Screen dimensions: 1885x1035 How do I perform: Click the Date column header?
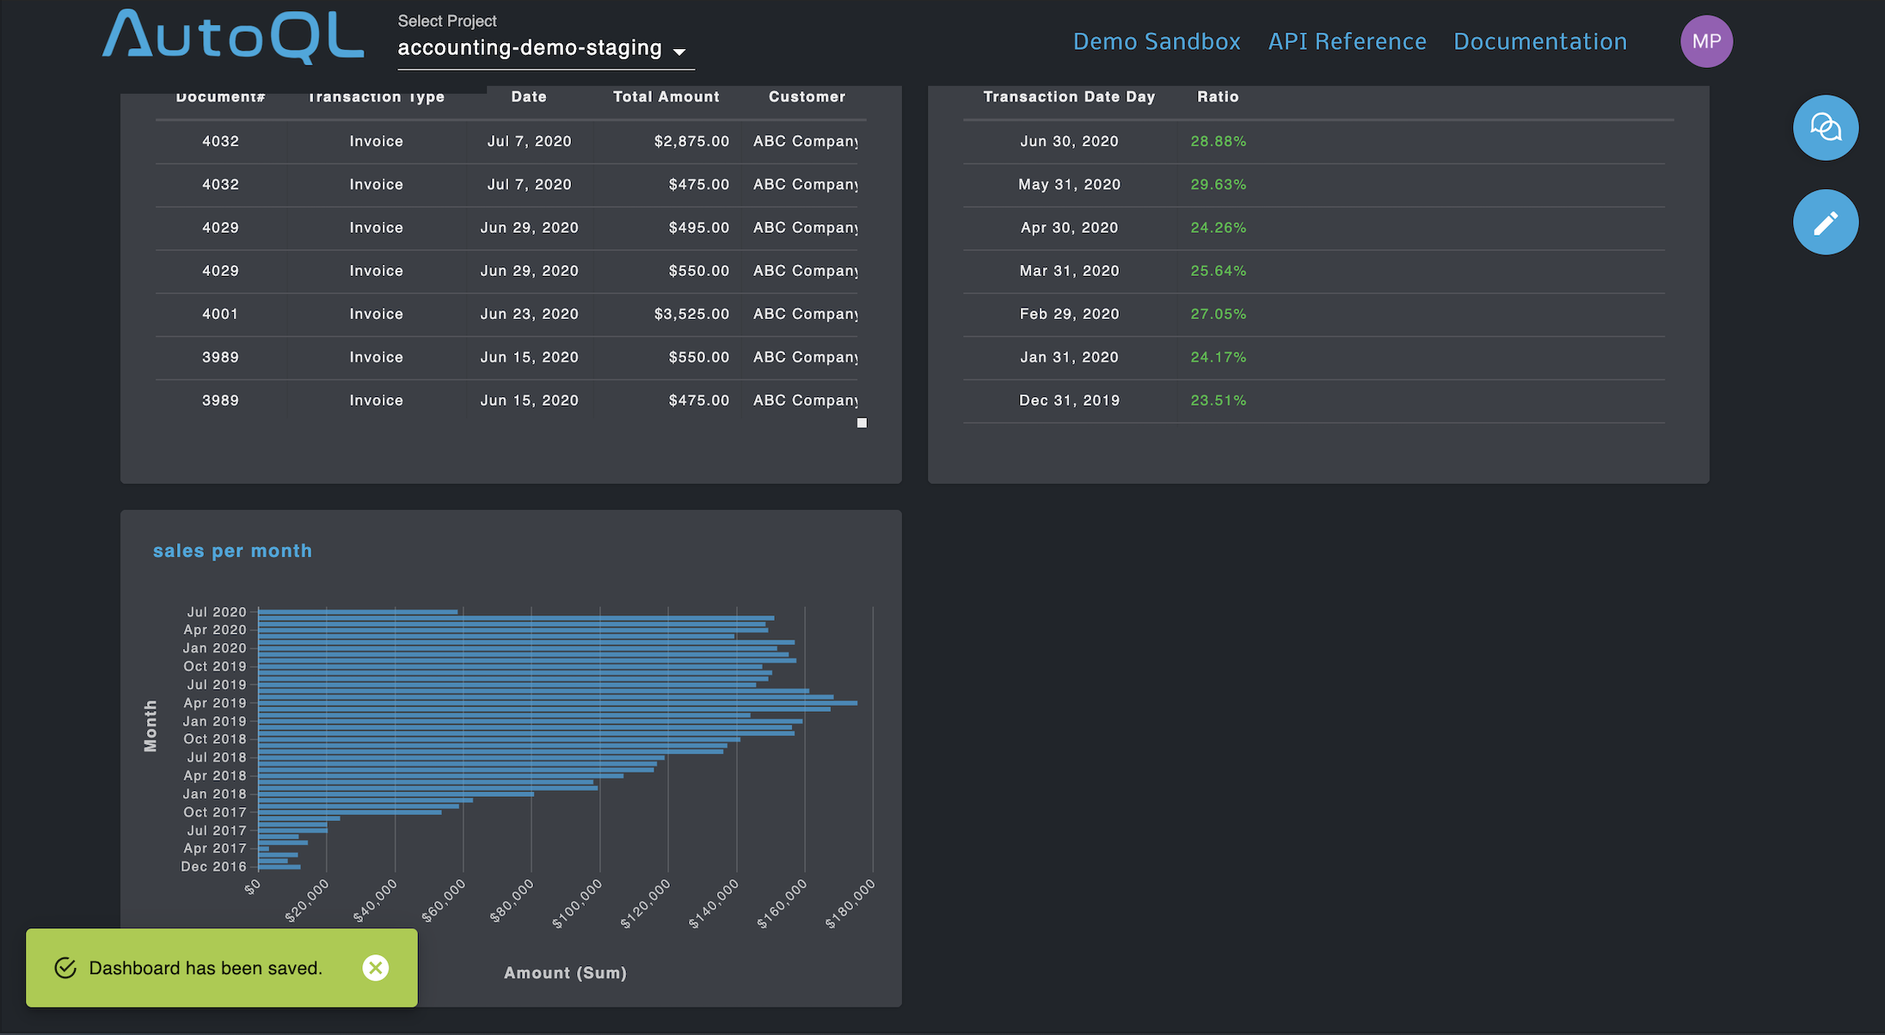529,97
